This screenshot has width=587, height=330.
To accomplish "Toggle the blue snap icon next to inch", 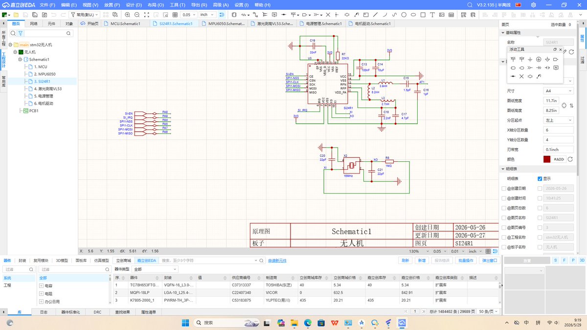I will pos(222,15).
